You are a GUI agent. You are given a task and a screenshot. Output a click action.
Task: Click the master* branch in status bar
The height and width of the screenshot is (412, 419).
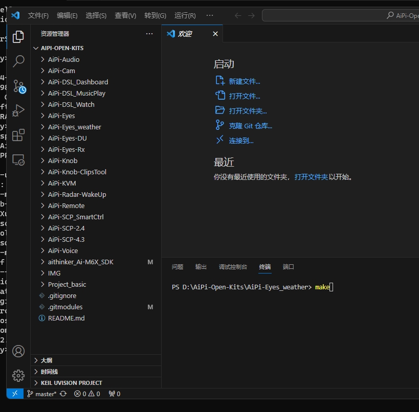click(x=42, y=394)
